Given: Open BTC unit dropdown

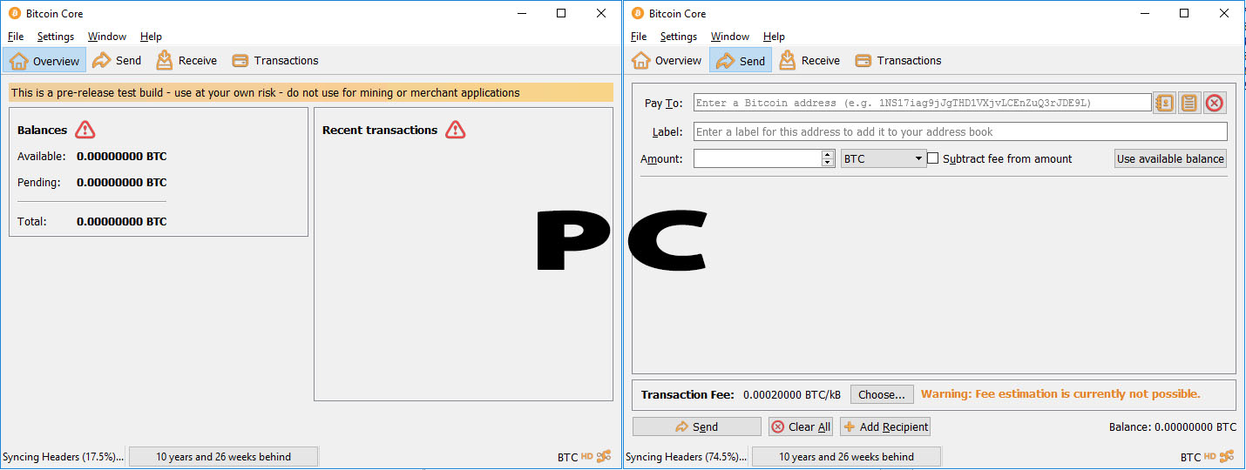Looking at the screenshot, I should coord(884,158).
